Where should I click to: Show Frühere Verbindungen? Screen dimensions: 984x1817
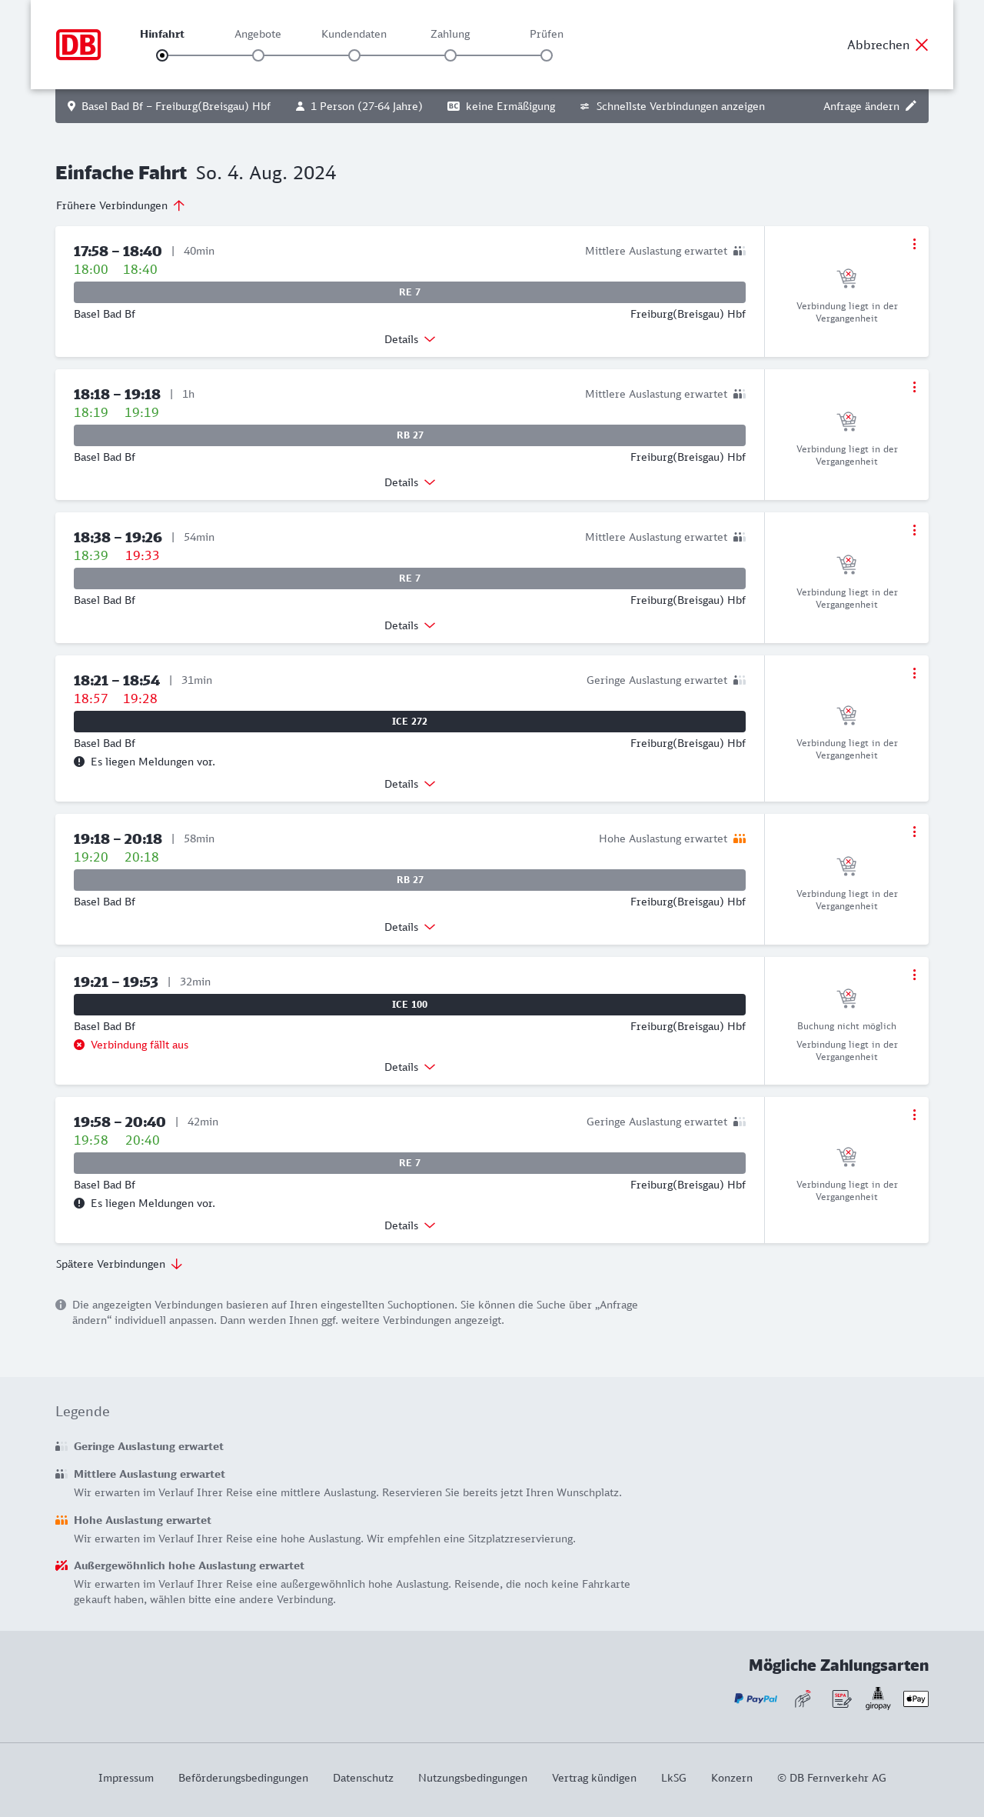(x=120, y=205)
